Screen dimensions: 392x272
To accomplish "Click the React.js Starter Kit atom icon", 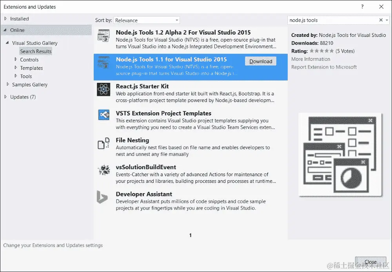I will [103, 89].
